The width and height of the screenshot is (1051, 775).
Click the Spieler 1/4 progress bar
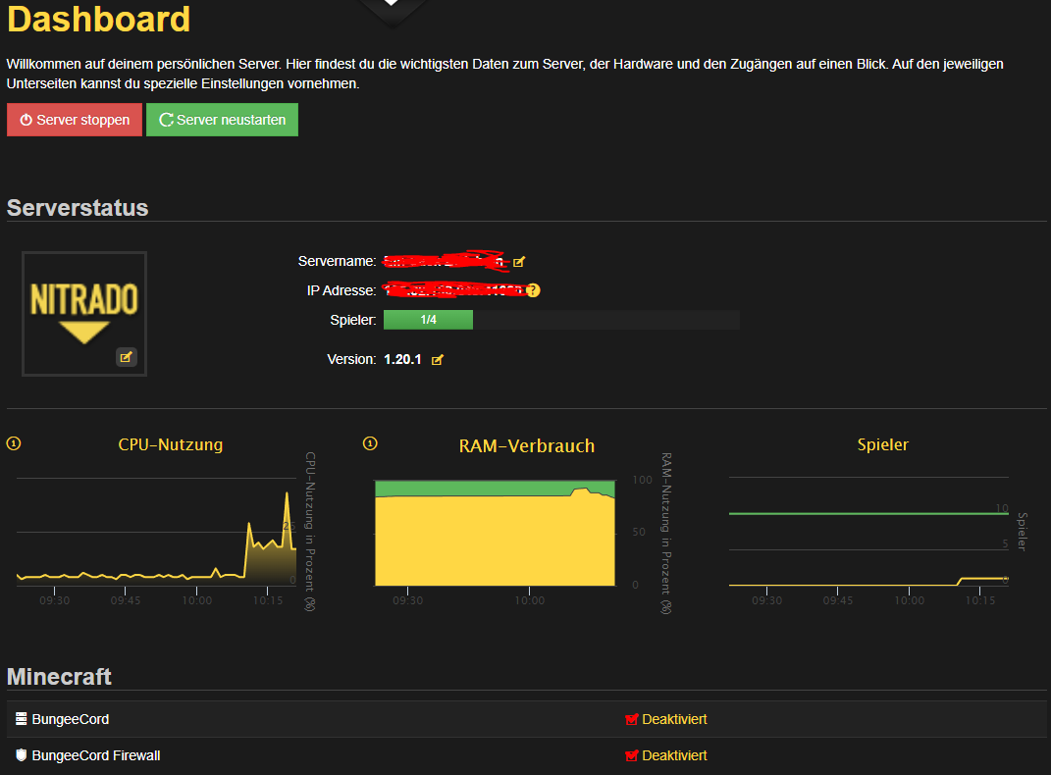pyautogui.click(x=428, y=319)
